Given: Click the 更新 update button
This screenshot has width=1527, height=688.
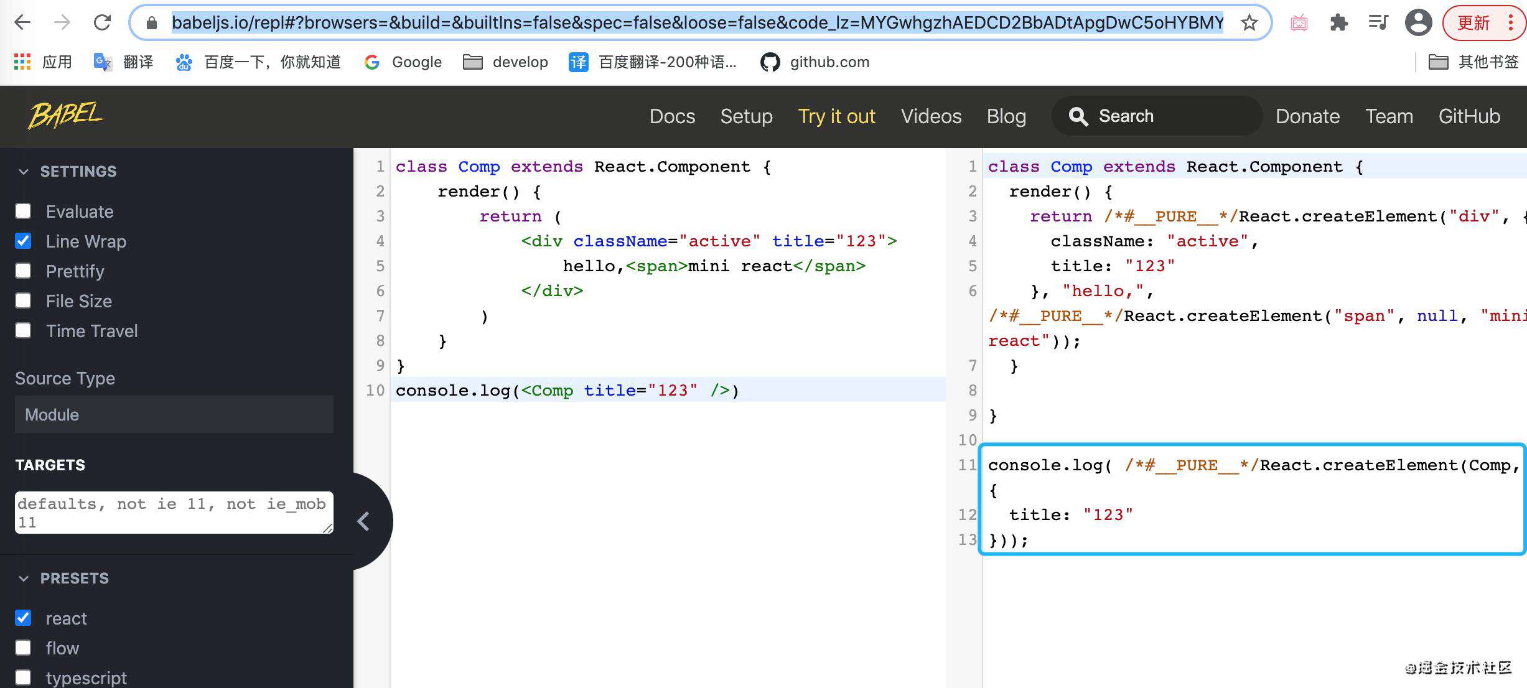Looking at the screenshot, I should 1473,23.
